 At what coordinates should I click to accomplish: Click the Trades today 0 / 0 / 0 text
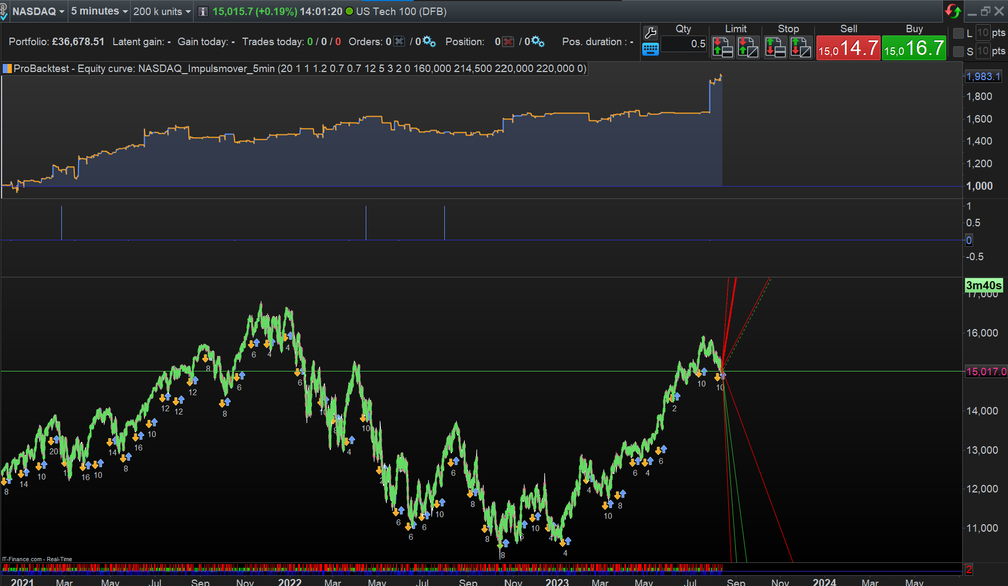click(x=291, y=41)
